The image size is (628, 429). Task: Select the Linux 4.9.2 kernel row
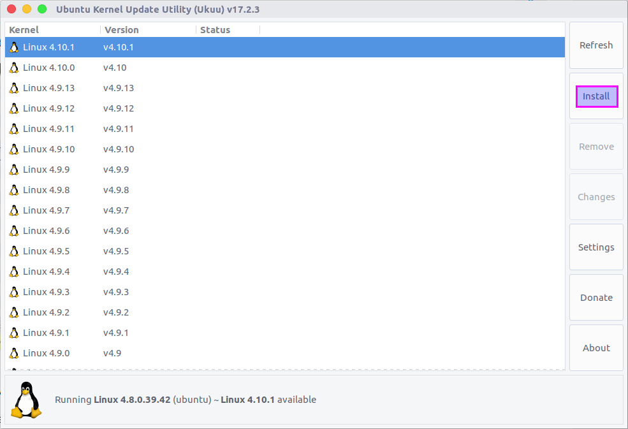click(x=285, y=313)
